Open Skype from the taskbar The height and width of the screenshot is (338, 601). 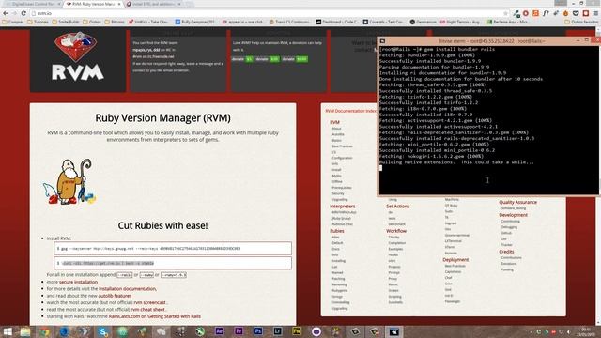point(102,331)
